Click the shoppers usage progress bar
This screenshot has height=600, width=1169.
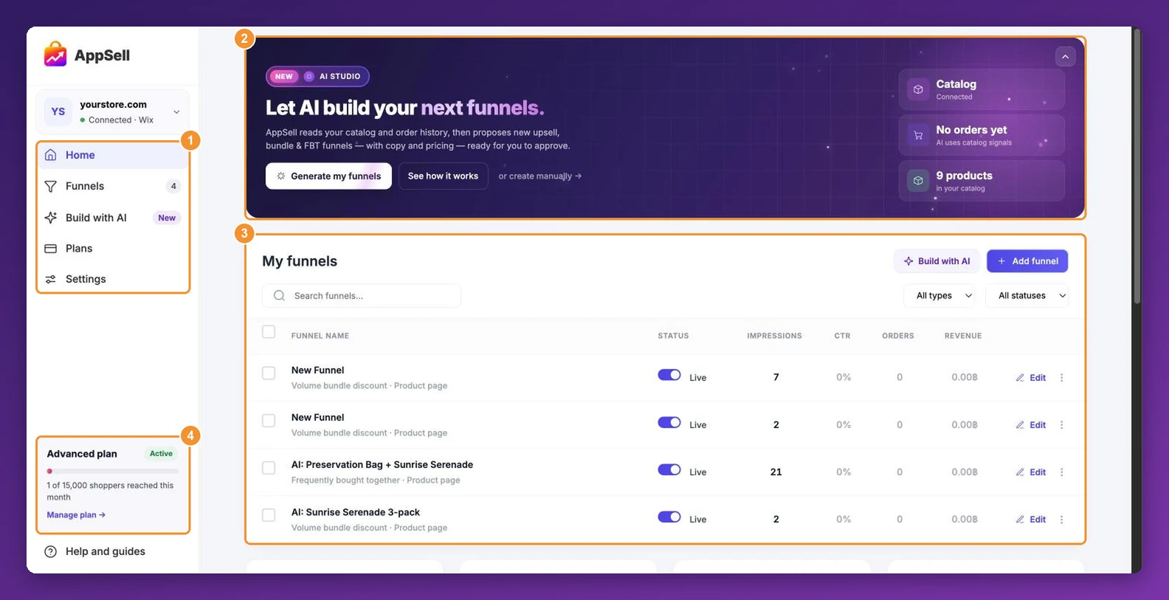pyautogui.click(x=113, y=471)
